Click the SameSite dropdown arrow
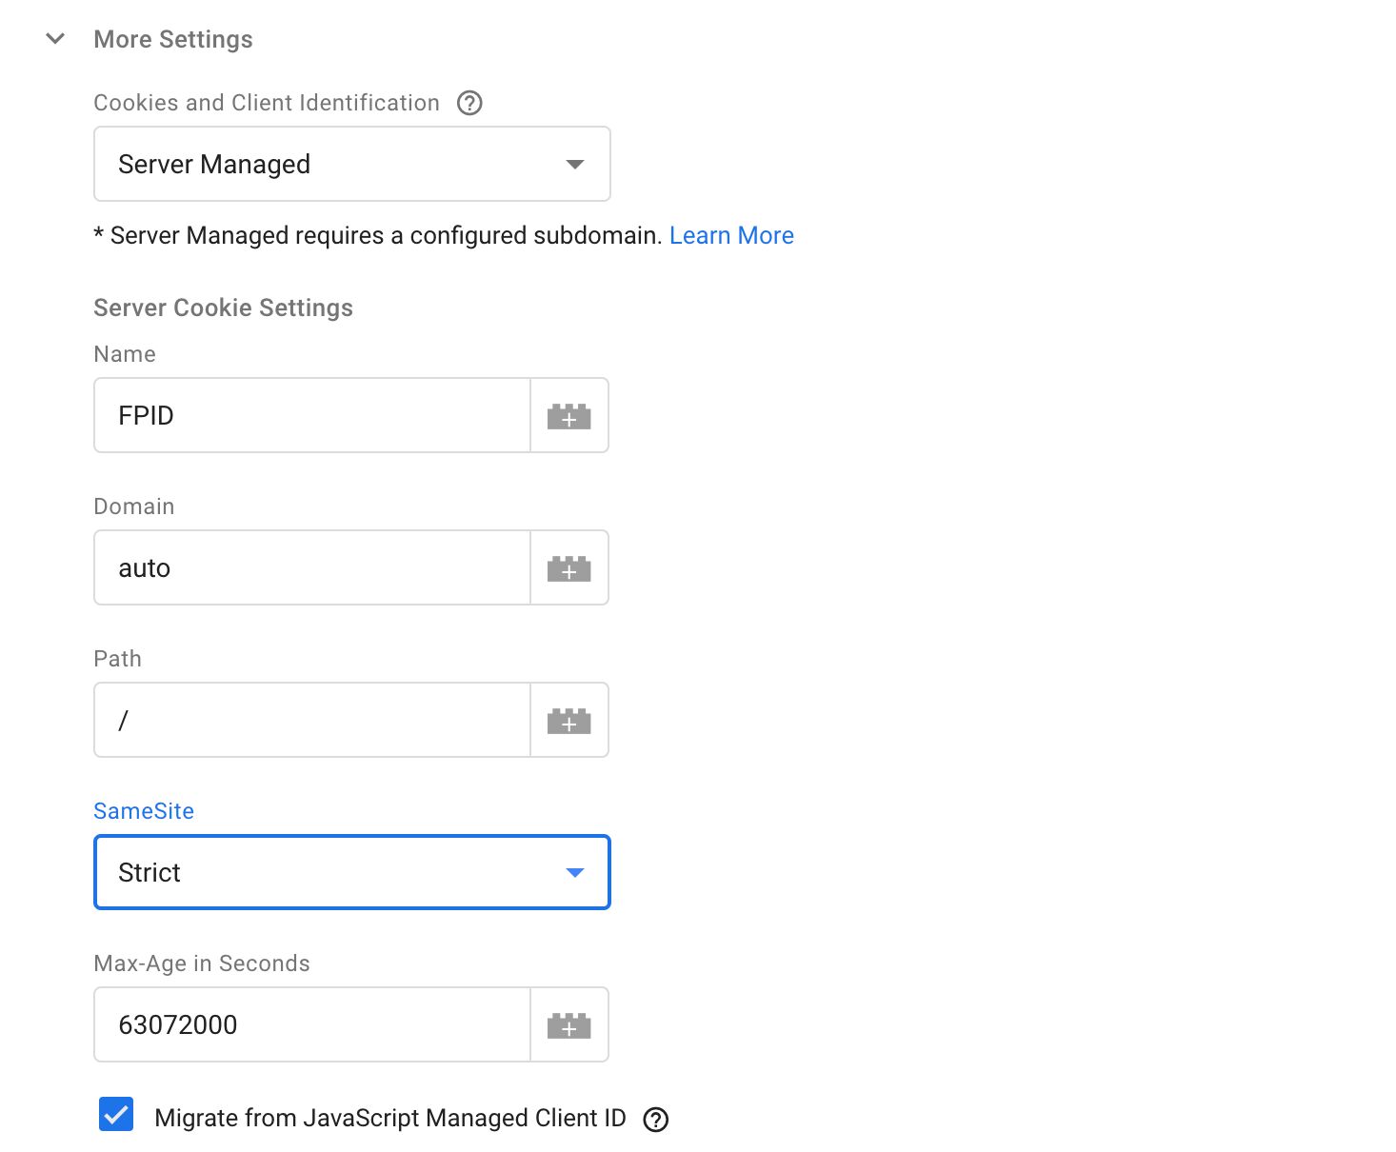The height and width of the screenshot is (1152, 1396). 574,872
